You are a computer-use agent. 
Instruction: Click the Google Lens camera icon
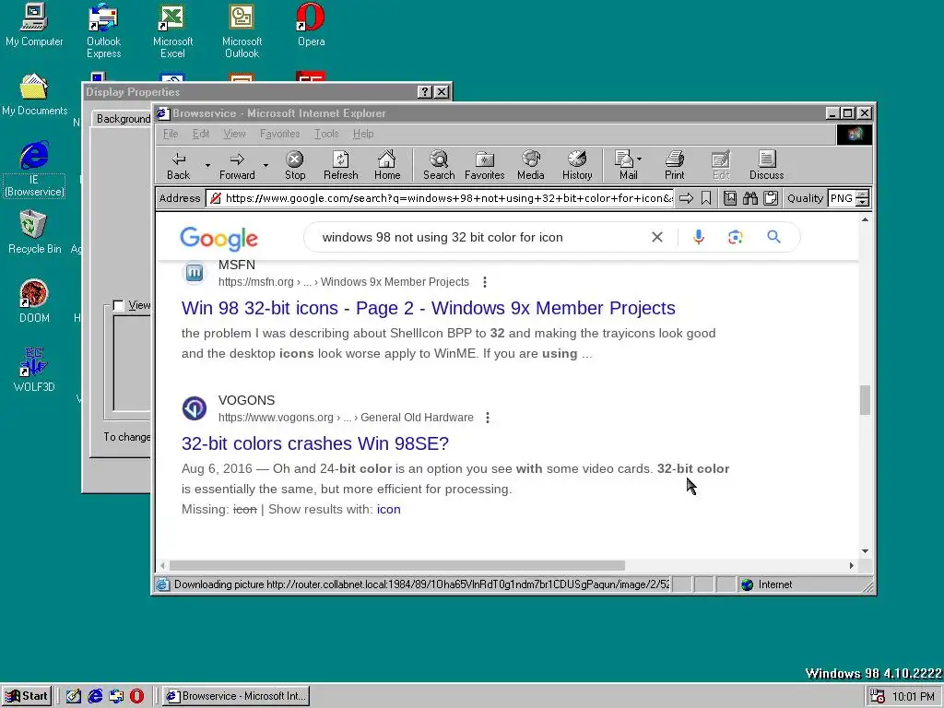pos(735,237)
